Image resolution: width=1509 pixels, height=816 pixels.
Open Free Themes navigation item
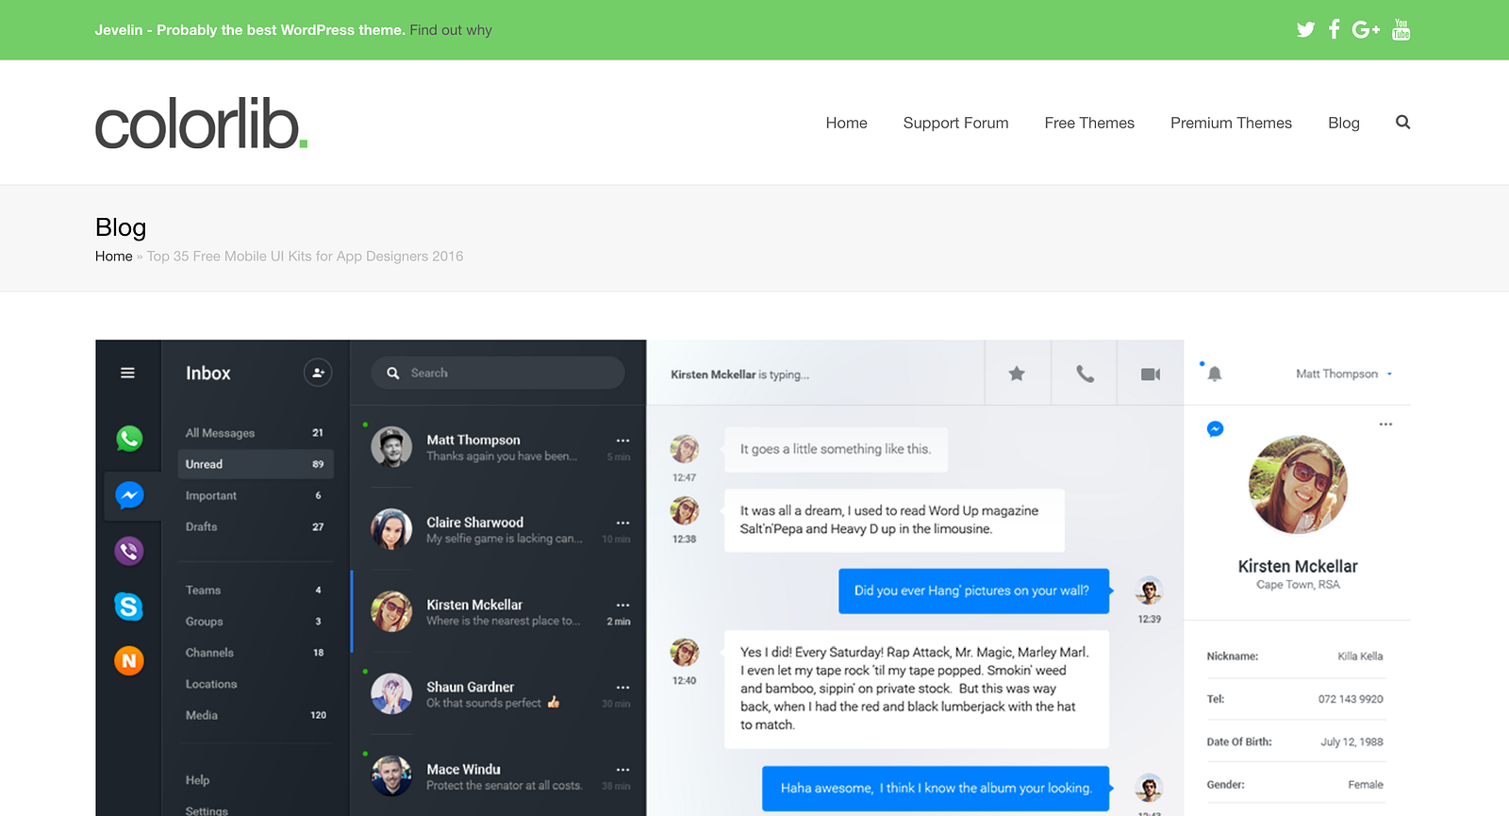point(1089,123)
